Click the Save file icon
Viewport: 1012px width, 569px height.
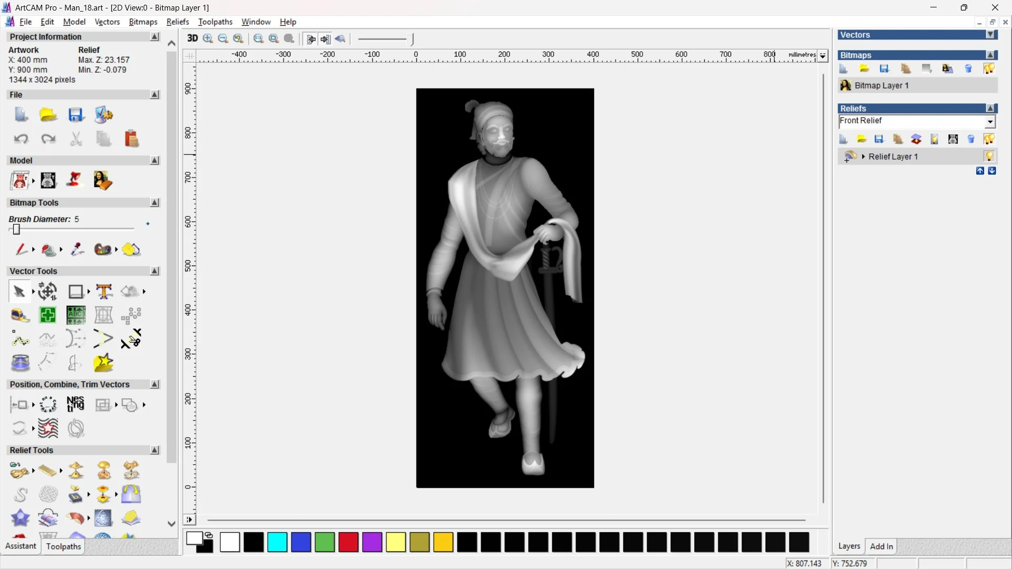click(x=76, y=115)
